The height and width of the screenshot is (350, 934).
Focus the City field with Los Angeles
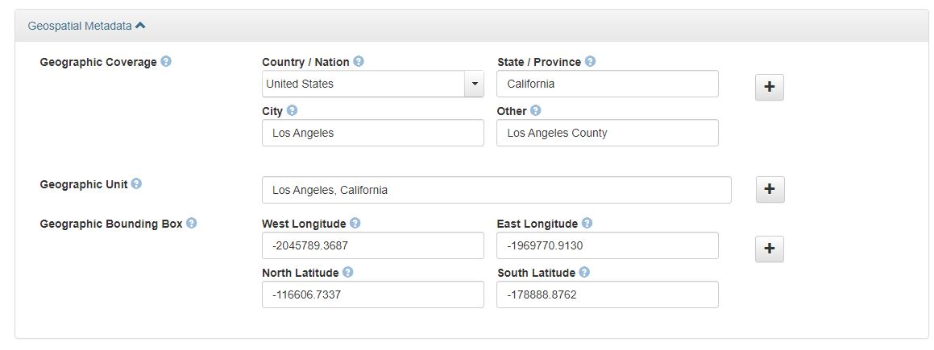click(373, 133)
